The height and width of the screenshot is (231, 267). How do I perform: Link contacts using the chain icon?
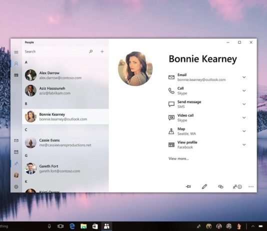point(220,186)
